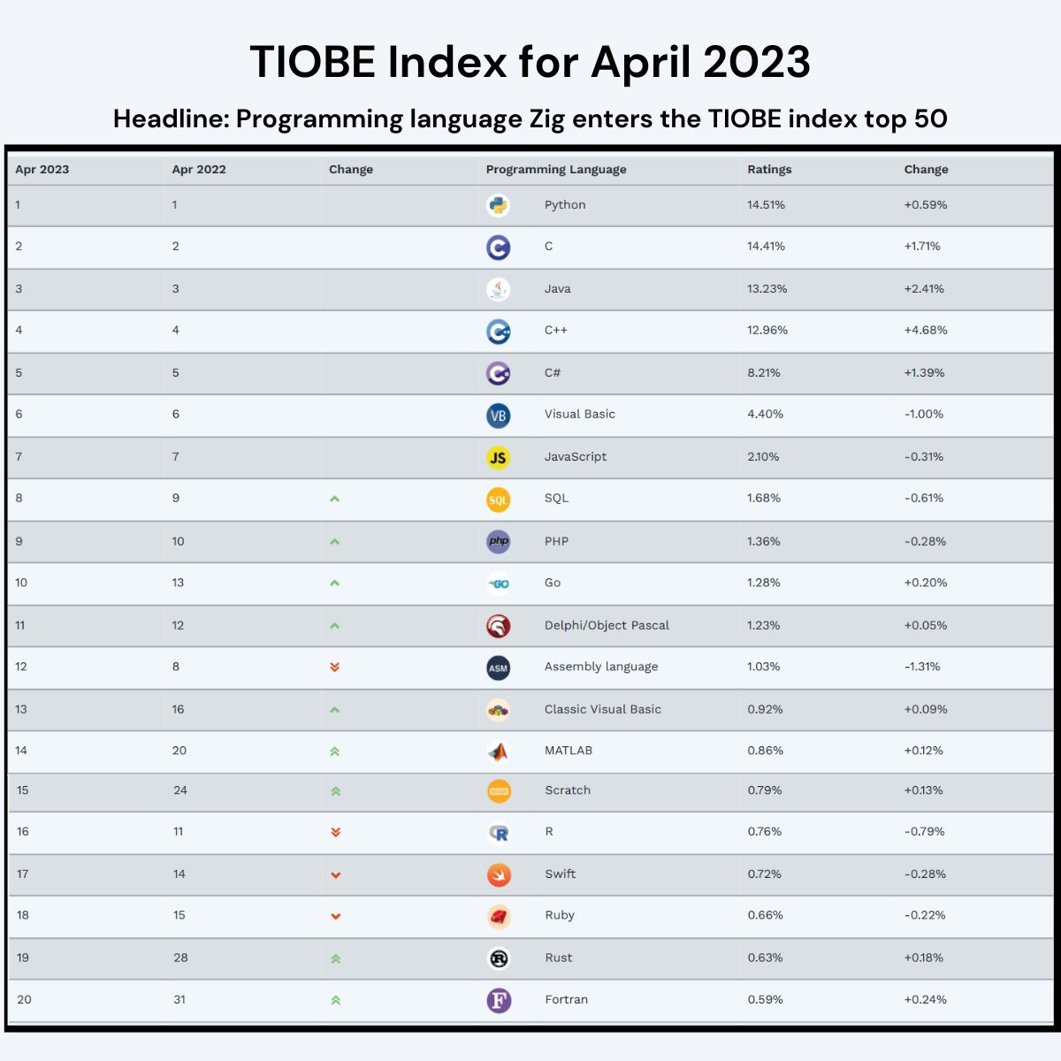Click the Swift bird icon
This screenshot has height=1061, width=1061.
point(498,874)
